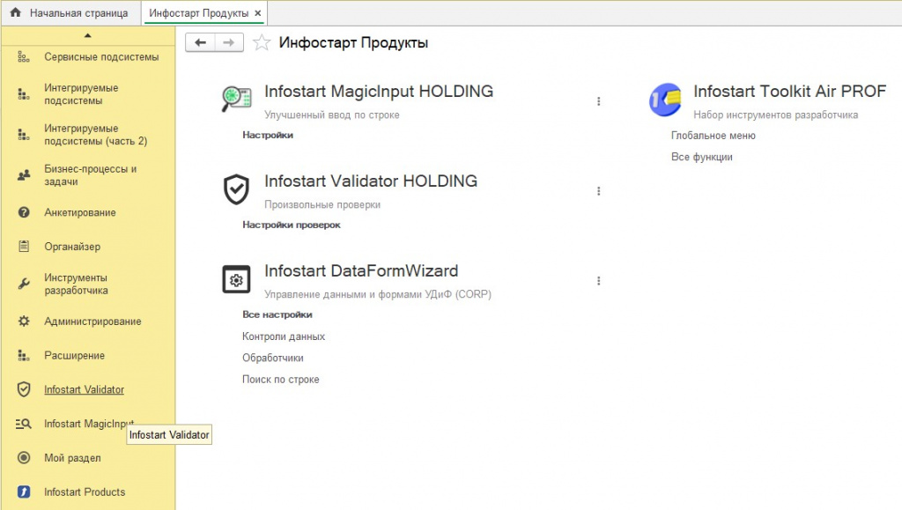Click the Toolkit Air PROF product icon

click(x=665, y=100)
